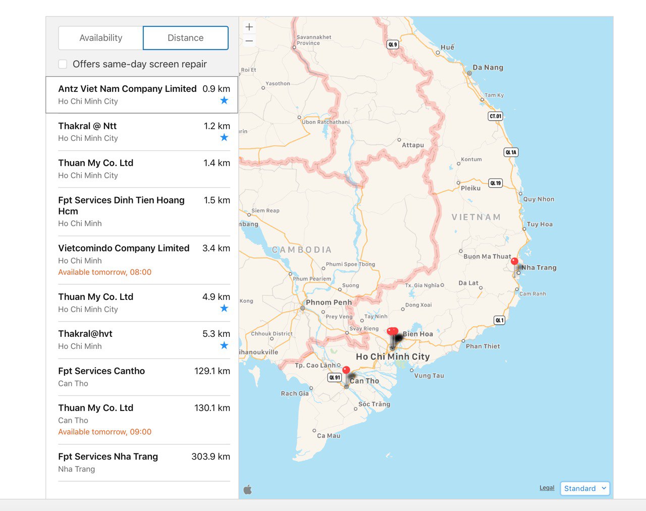
Task: Click the Da Nang label on the map
Action: (488, 68)
